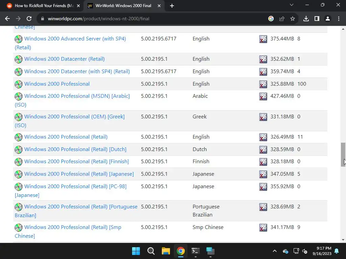The image size is (346, 259).
Task: Click the OneDrive cloud tray icon
Action: pyautogui.click(x=285, y=251)
